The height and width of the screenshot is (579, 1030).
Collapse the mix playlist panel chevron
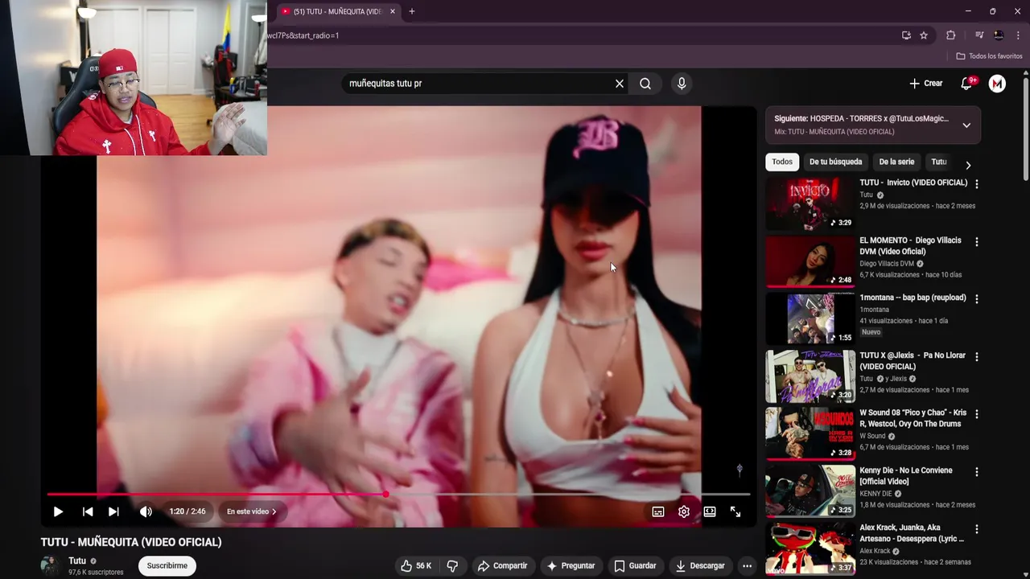pos(966,125)
